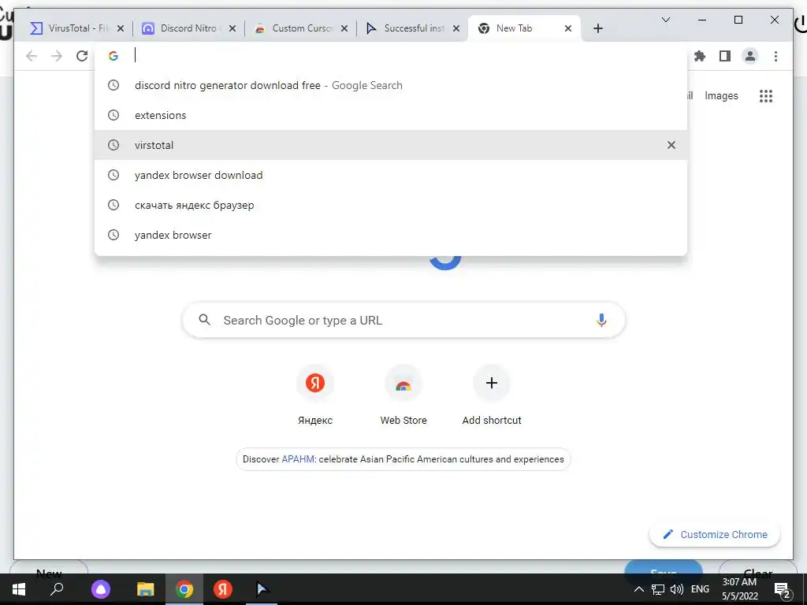
Task: Open File Explorer from the taskbar
Action: point(146,589)
